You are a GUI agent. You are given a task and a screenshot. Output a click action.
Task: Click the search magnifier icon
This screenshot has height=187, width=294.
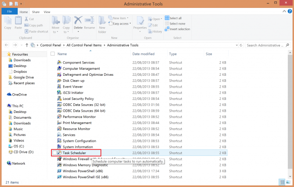pyautogui.click(x=287, y=45)
